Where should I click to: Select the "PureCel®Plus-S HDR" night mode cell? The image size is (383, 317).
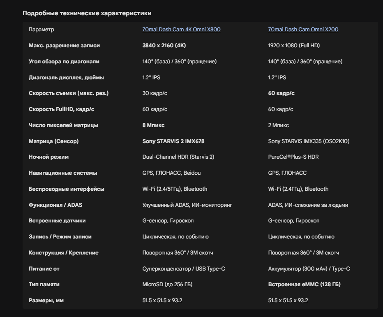[x=293, y=157]
